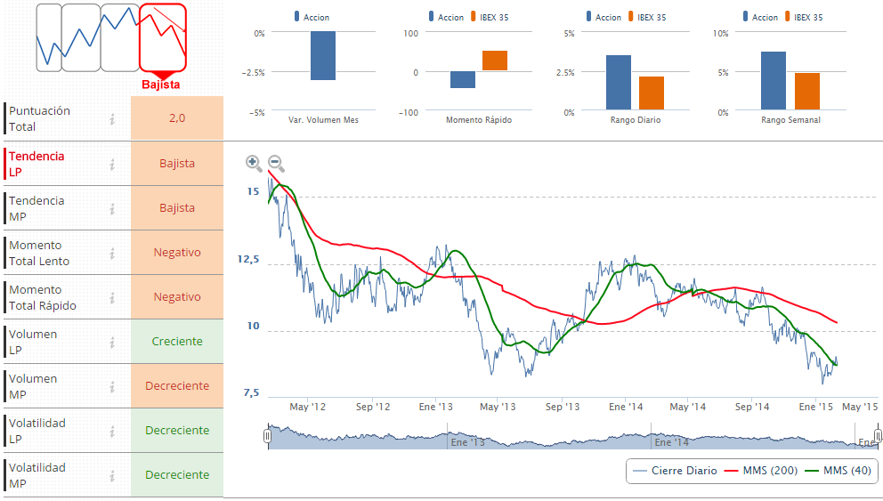Viewport: 883px width, 501px height.
Task: Click the Creciente value for Volumen LP
Action: (x=177, y=342)
